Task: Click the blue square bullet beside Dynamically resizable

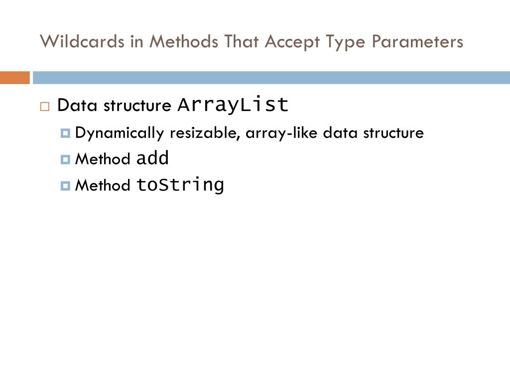Action: (x=65, y=133)
